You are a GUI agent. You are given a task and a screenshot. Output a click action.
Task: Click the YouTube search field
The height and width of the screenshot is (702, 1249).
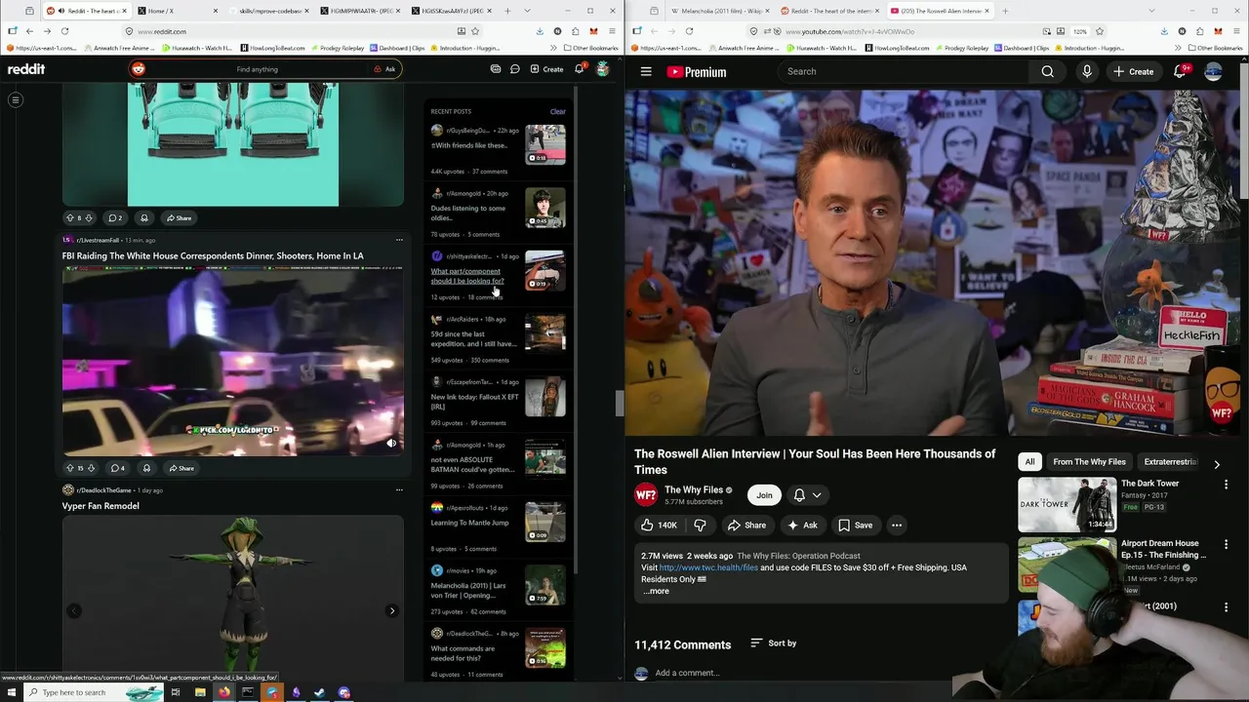click(x=903, y=71)
